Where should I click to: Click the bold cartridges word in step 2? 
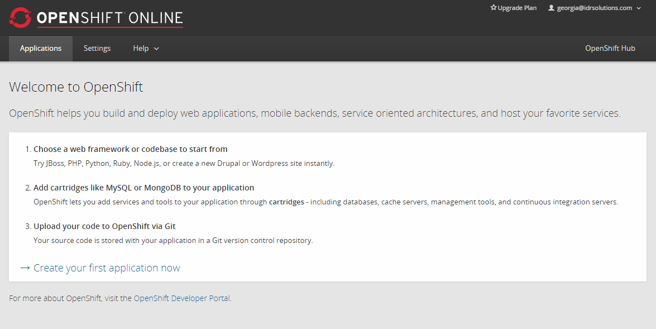coord(287,202)
